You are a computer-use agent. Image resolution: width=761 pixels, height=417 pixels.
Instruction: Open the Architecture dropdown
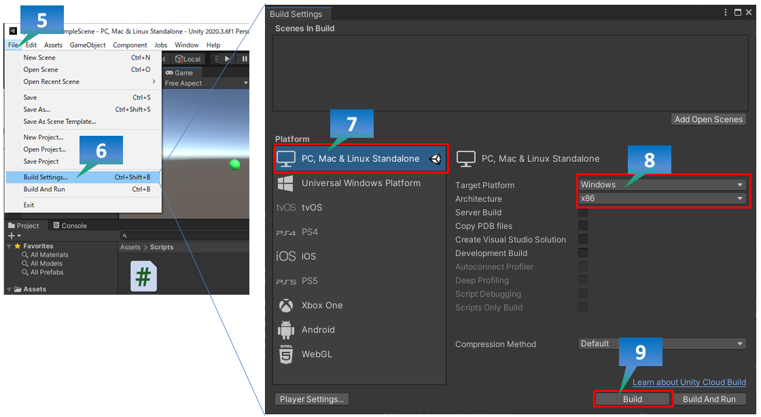tap(662, 198)
